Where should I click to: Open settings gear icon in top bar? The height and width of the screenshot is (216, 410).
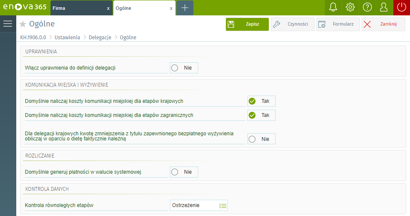point(350,7)
